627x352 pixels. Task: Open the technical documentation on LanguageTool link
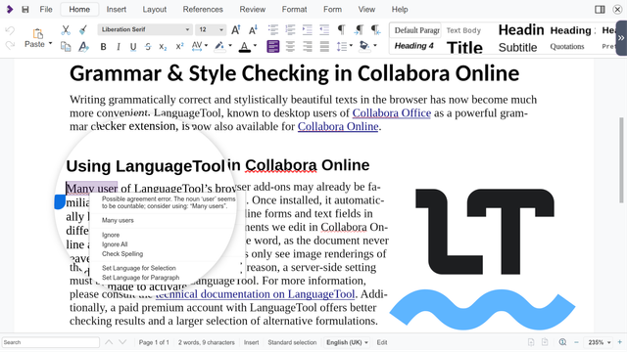255,294
